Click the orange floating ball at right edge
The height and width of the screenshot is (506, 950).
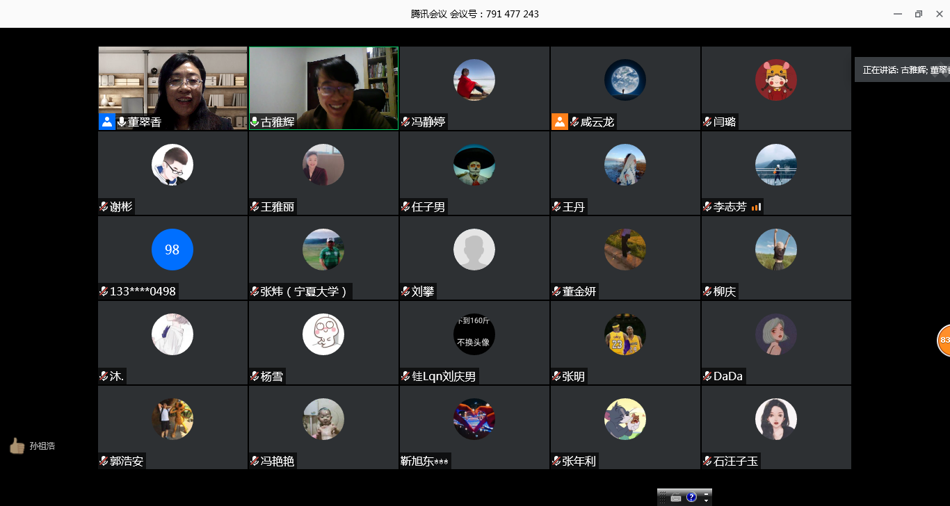(x=944, y=340)
